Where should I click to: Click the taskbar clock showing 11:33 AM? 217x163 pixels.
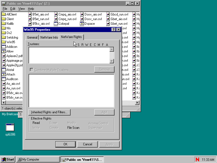pyautogui.click(x=208, y=160)
